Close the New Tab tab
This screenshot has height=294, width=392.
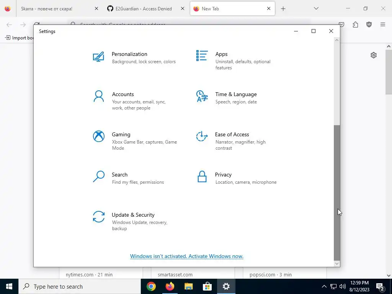tap(269, 8)
